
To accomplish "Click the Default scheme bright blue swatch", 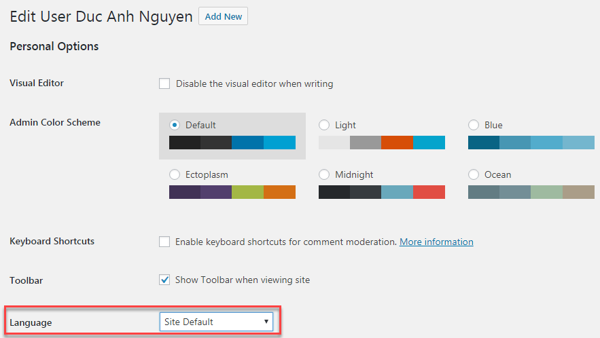I will (279, 143).
